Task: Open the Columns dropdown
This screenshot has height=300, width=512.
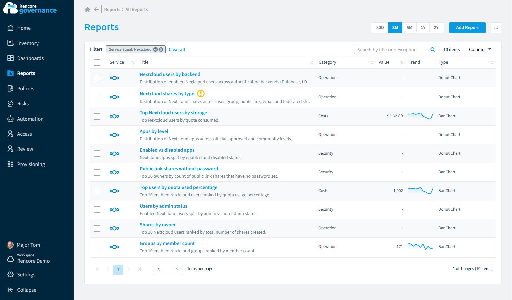Action: 480,50
